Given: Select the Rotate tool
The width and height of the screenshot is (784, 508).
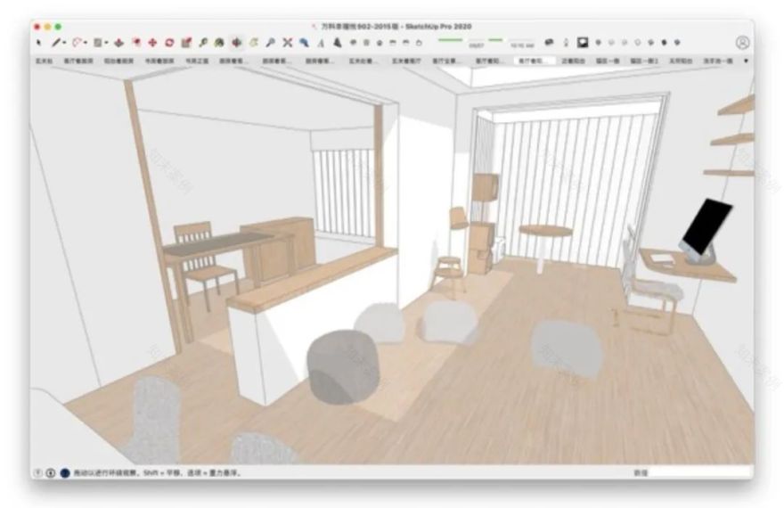Looking at the screenshot, I should point(169,42).
